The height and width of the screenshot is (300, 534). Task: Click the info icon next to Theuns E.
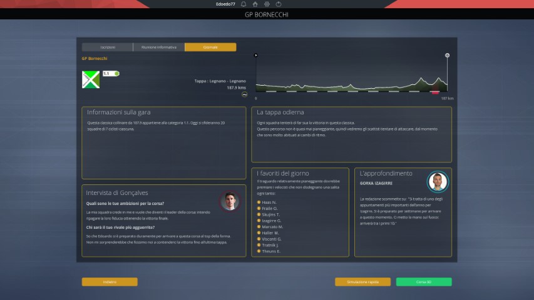click(259, 251)
